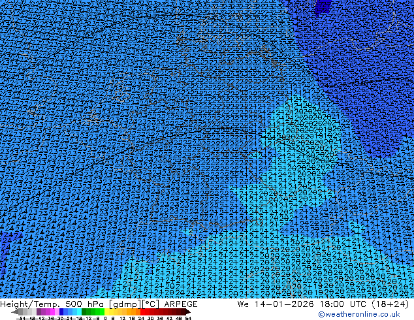Click the "[gdmp][°C]" units label
Screen dimensions: 414x320
[134, 304]
